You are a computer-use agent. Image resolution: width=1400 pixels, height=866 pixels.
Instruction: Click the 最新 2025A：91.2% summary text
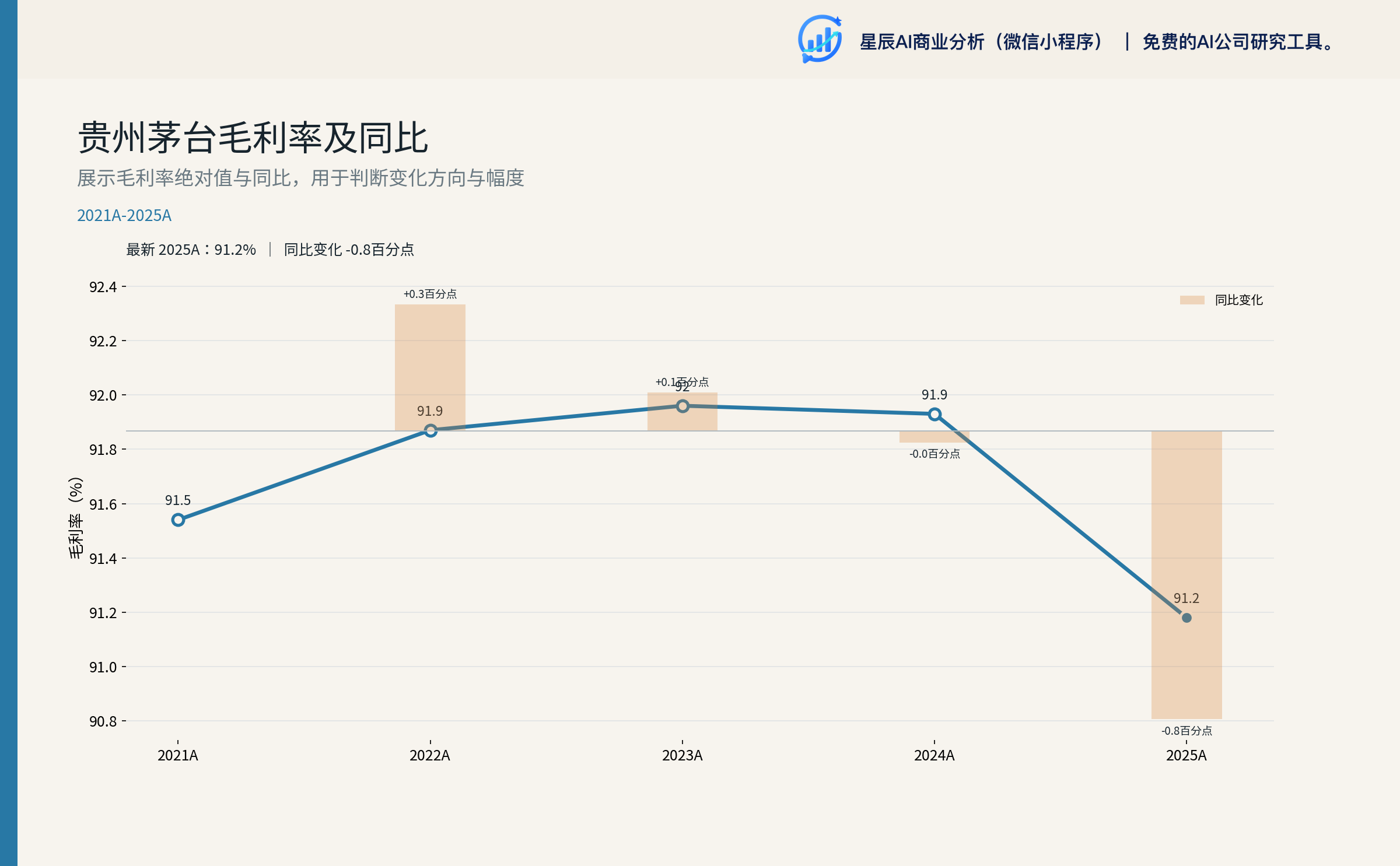[191, 250]
